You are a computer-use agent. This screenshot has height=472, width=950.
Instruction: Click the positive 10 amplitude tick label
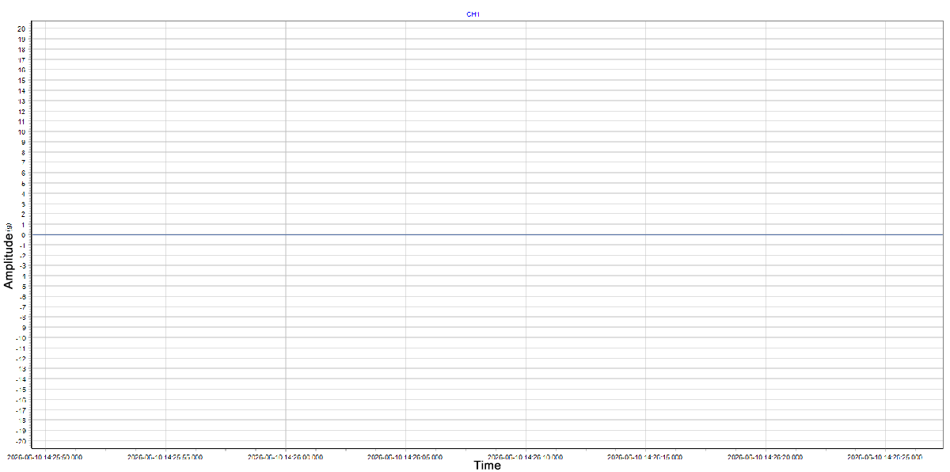pyautogui.click(x=21, y=131)
